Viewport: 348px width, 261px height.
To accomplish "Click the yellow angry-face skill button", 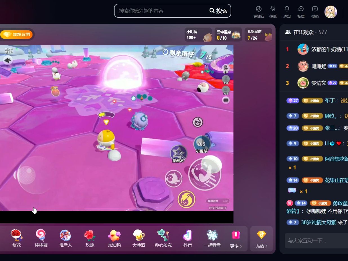I will [x=187, y=199].
